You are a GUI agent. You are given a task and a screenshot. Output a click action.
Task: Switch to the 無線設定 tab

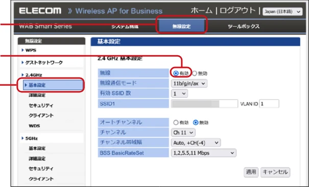tap(181, 26)
